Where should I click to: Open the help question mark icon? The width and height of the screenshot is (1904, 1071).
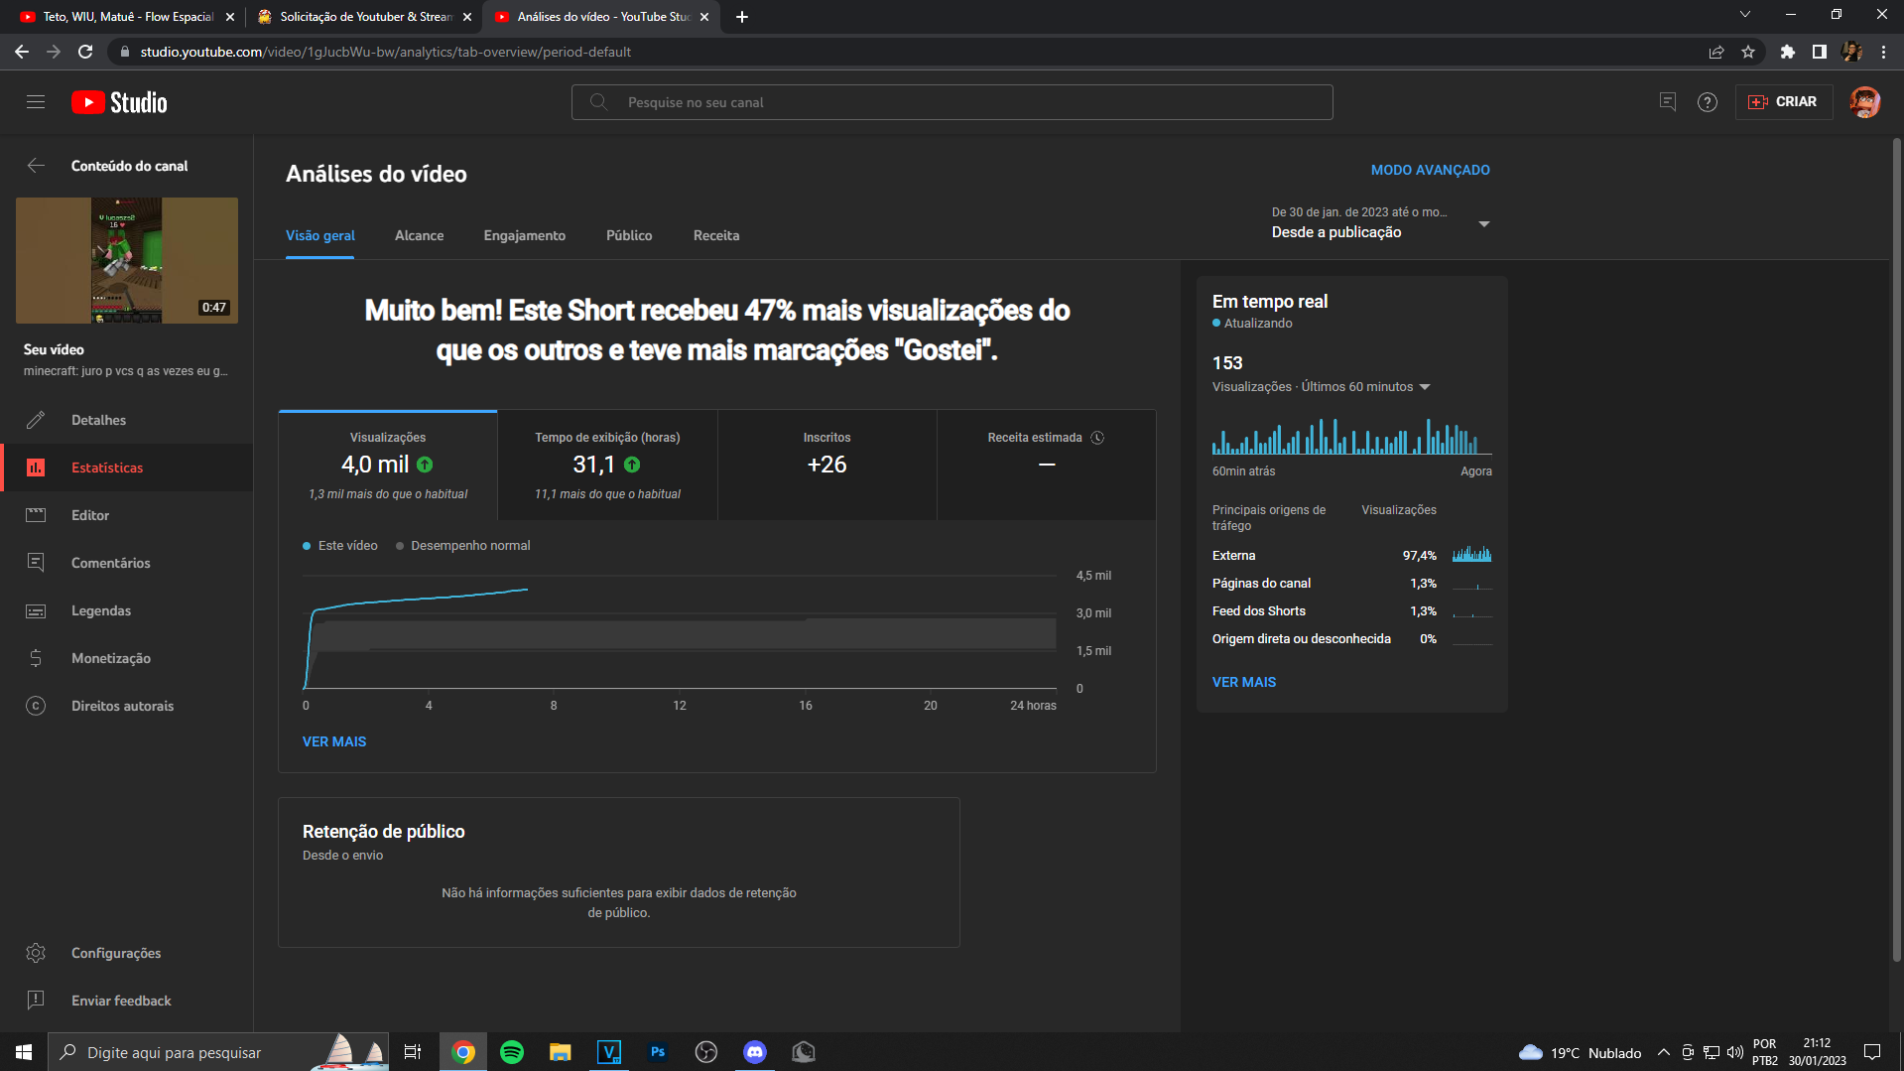(x=1708, y=102)
